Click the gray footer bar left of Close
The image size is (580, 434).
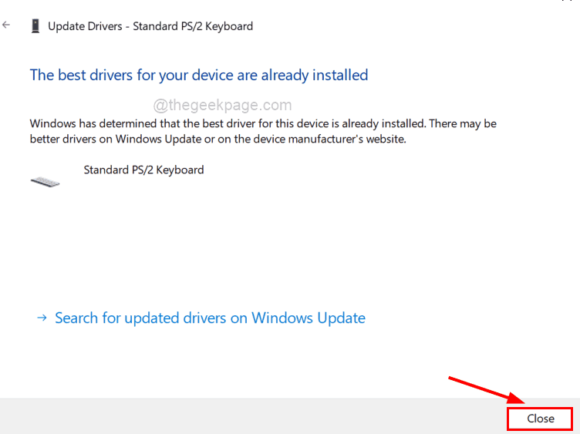247,417
